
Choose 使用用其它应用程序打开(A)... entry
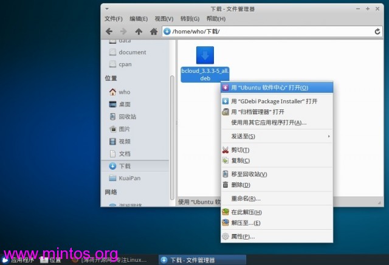277,123
